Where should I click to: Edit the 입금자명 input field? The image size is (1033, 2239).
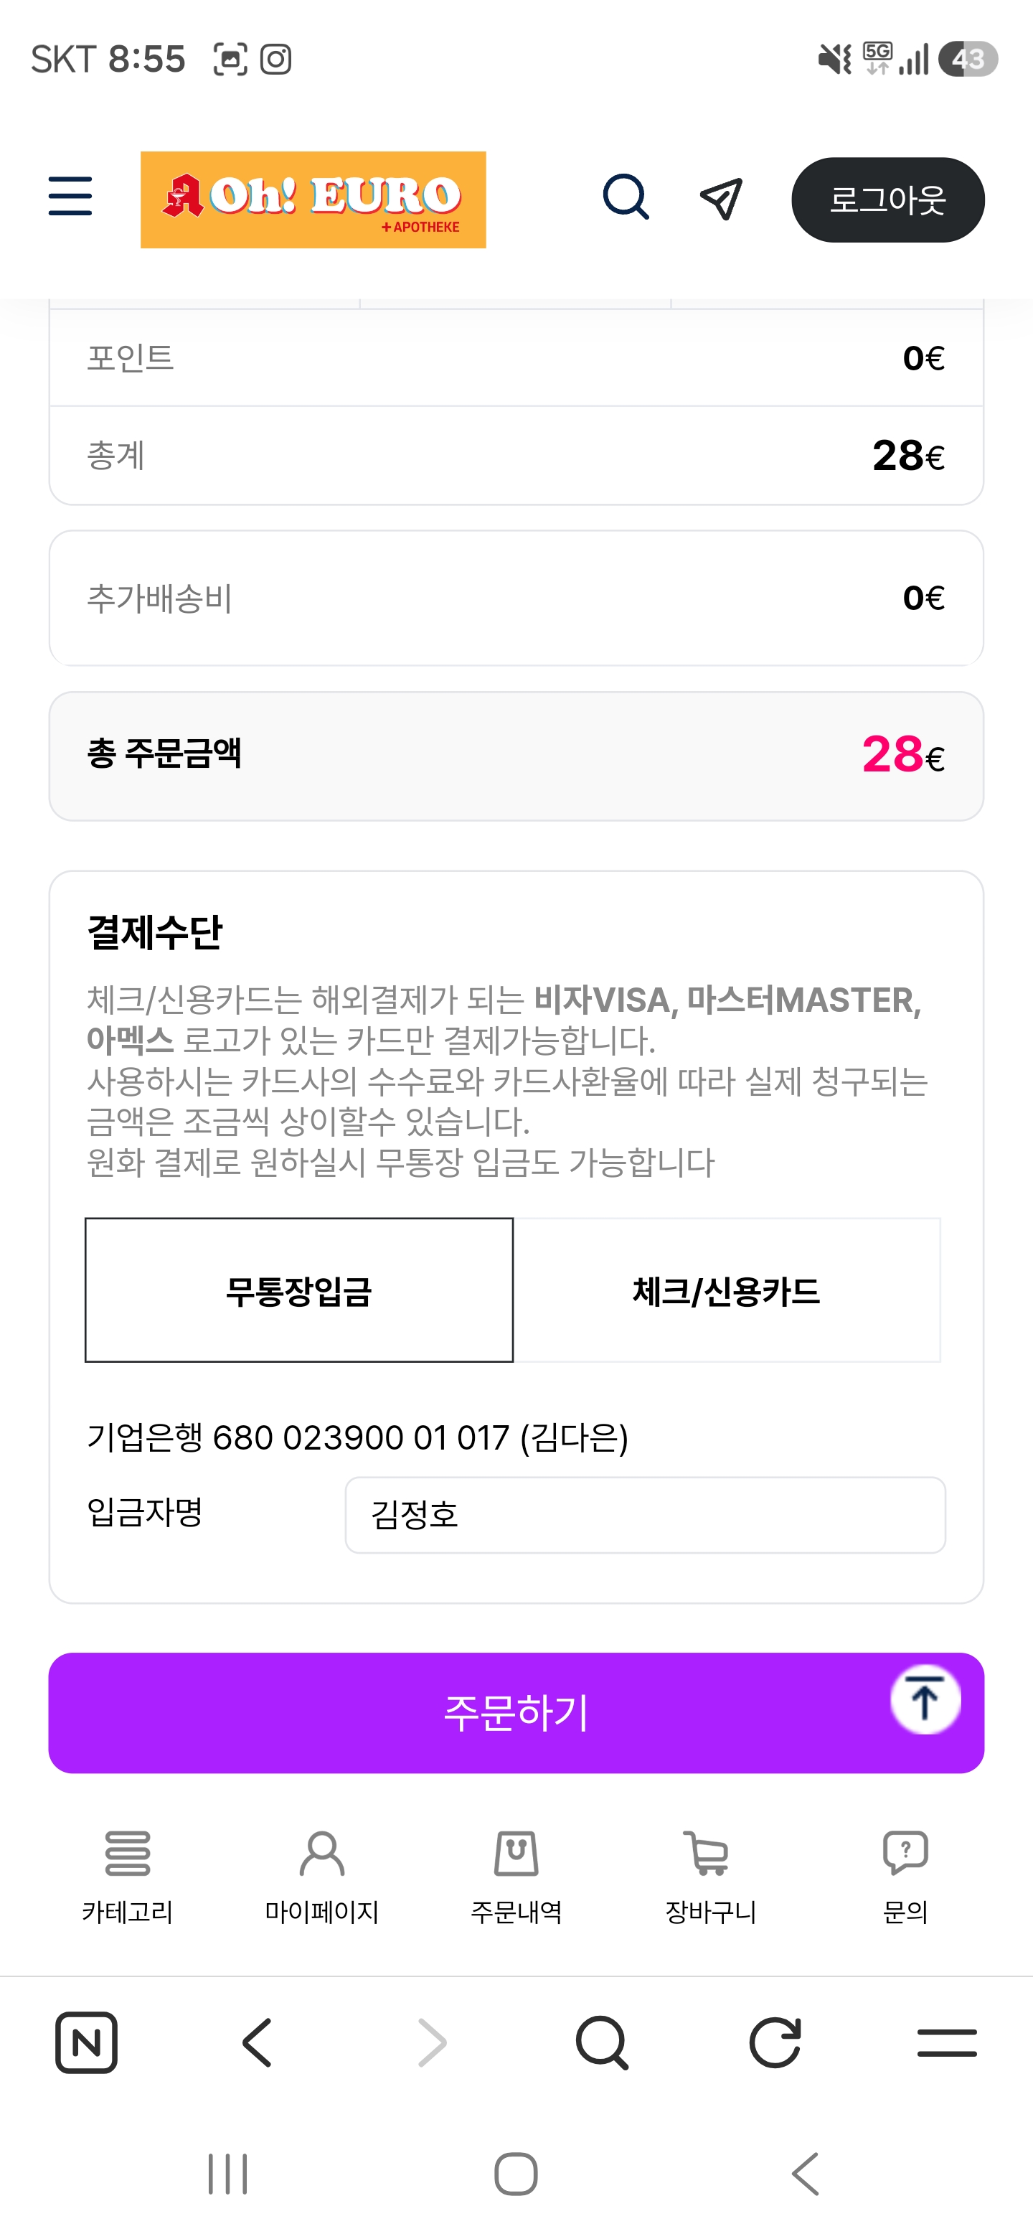pos(646,1515)
